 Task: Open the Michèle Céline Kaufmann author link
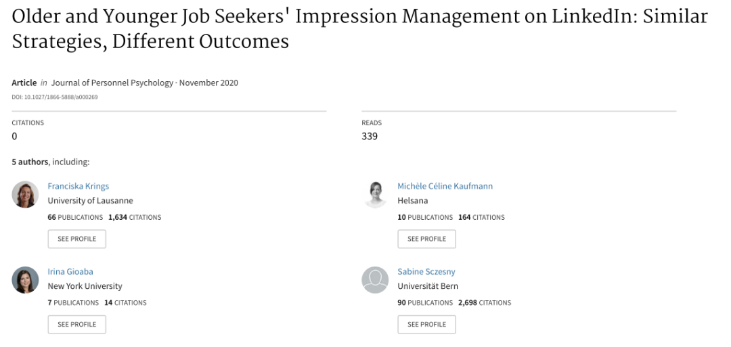(445, 186)
